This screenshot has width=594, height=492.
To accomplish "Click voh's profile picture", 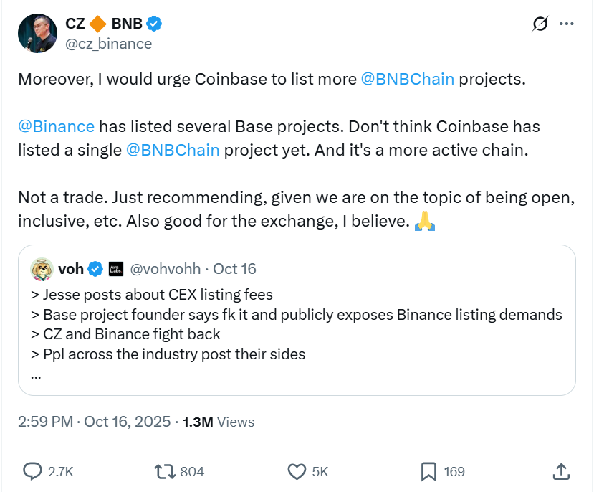I will pos(41,269).
